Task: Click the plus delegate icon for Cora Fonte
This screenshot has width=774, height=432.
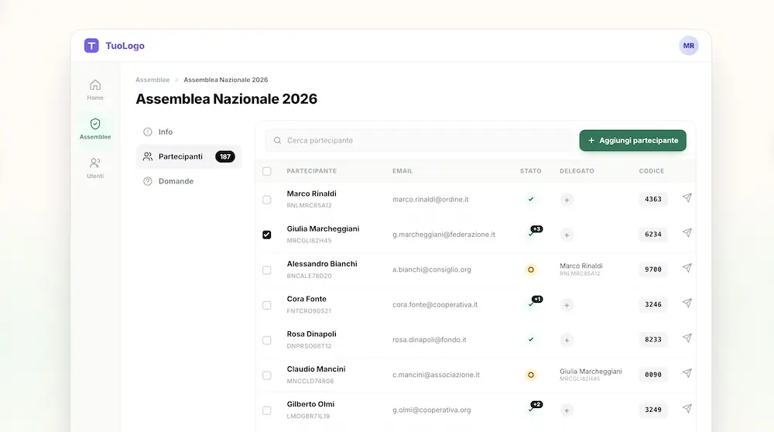Action: pos(567,305)
